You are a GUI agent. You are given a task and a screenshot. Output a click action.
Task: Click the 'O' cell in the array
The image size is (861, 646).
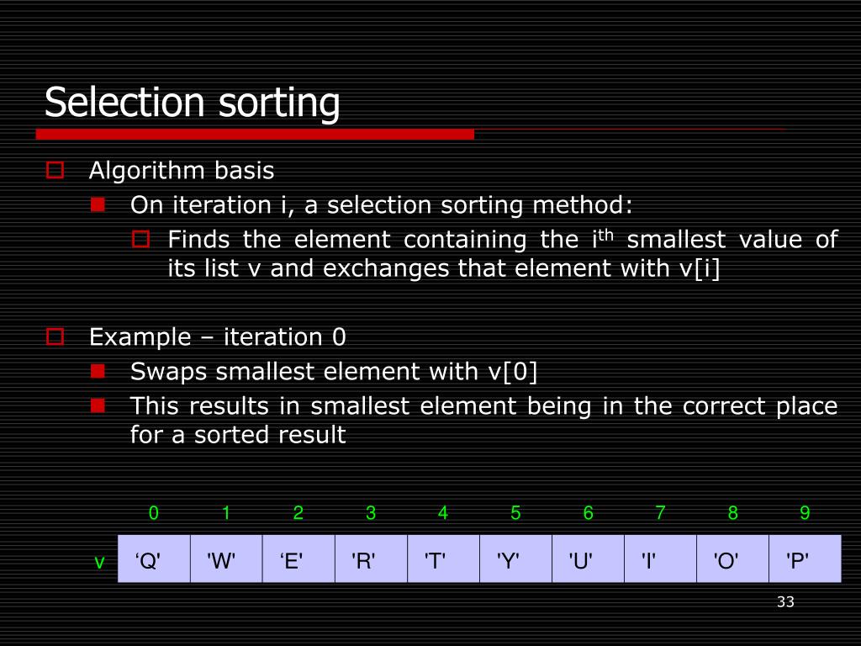pos(732,559)
